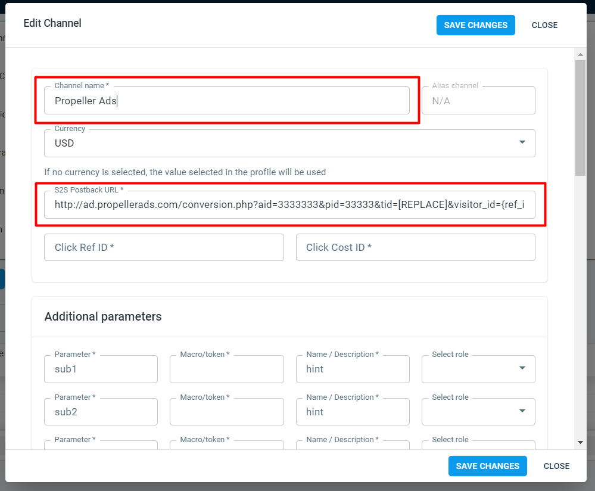Click the Click Cost ID field
The height and width of the screenshot is (491, 595).
tap(416, 247)
